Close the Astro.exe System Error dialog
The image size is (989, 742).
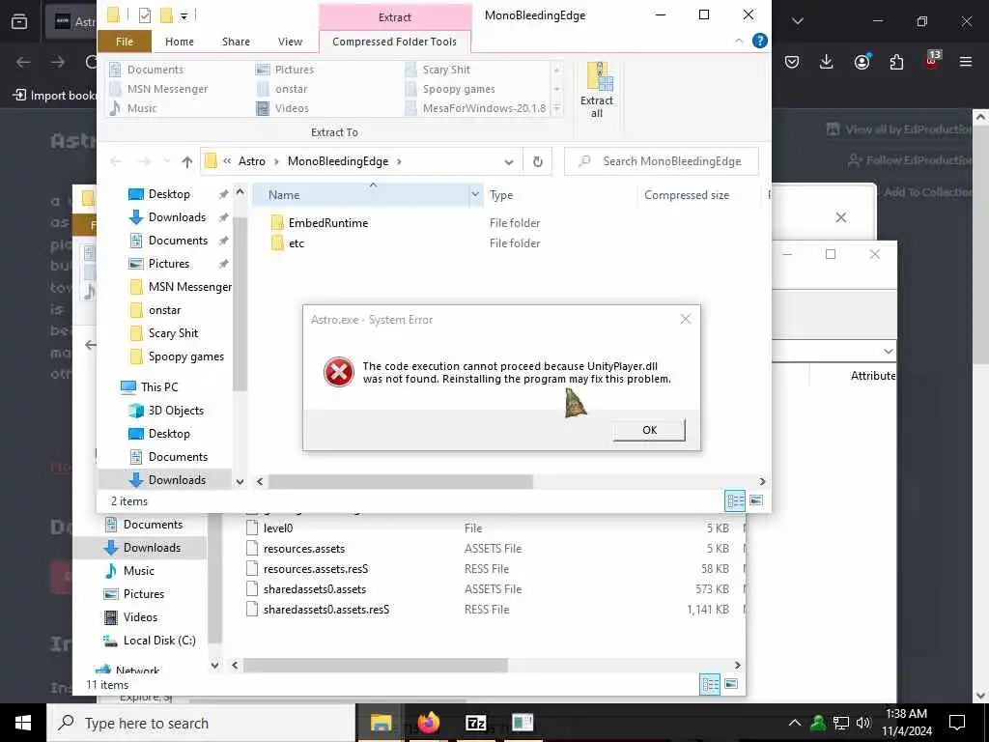point(686,319)
